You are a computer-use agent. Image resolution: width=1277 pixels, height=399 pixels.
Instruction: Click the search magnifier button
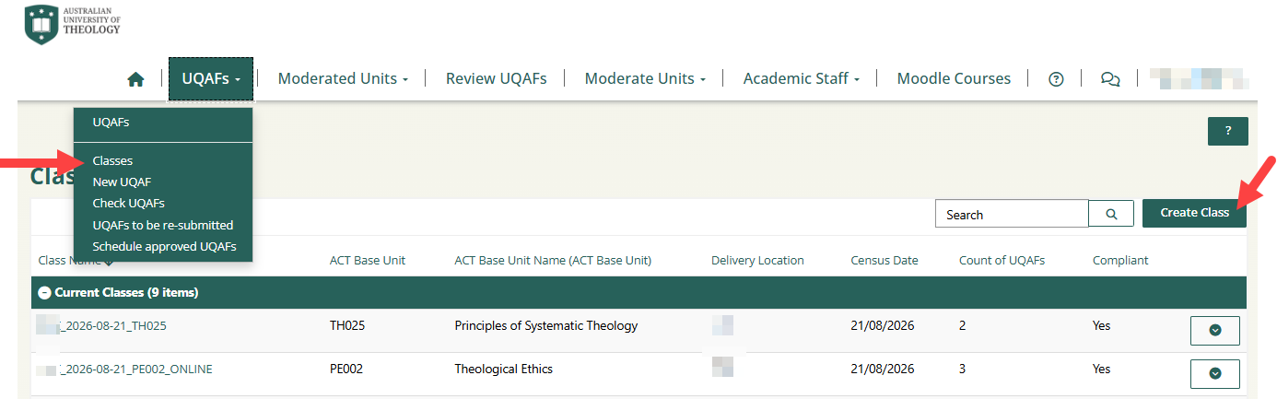(x=1111, y=214)
